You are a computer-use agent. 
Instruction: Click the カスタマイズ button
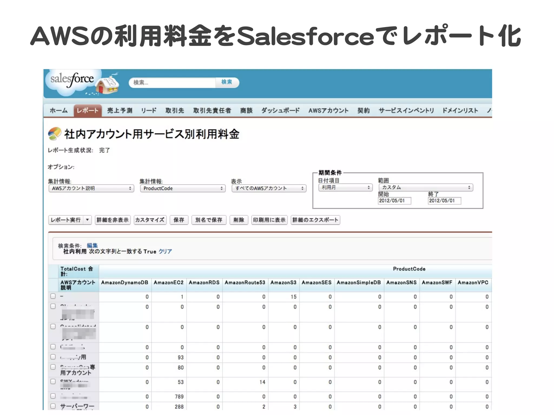(x=150, y=220)
